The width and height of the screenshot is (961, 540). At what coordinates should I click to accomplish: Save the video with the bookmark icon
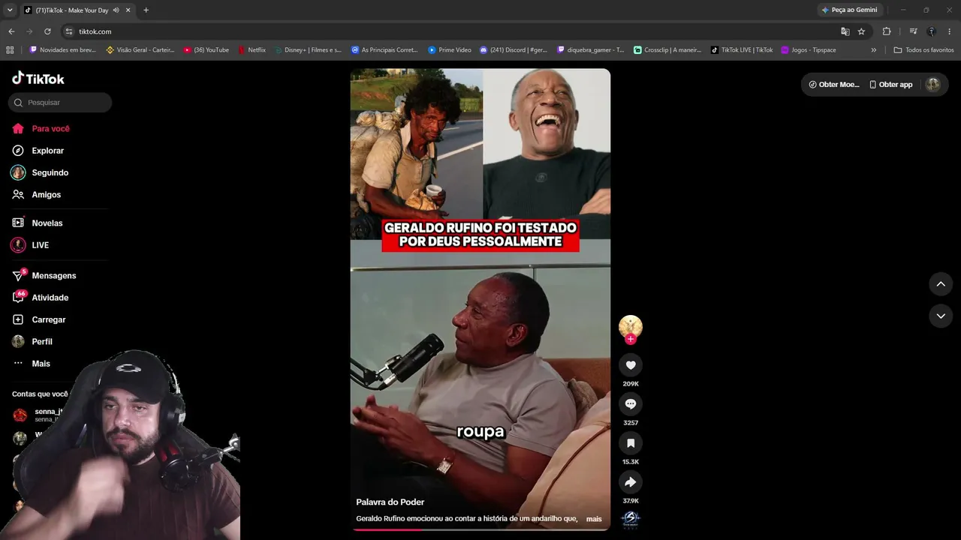coord(631,443)
